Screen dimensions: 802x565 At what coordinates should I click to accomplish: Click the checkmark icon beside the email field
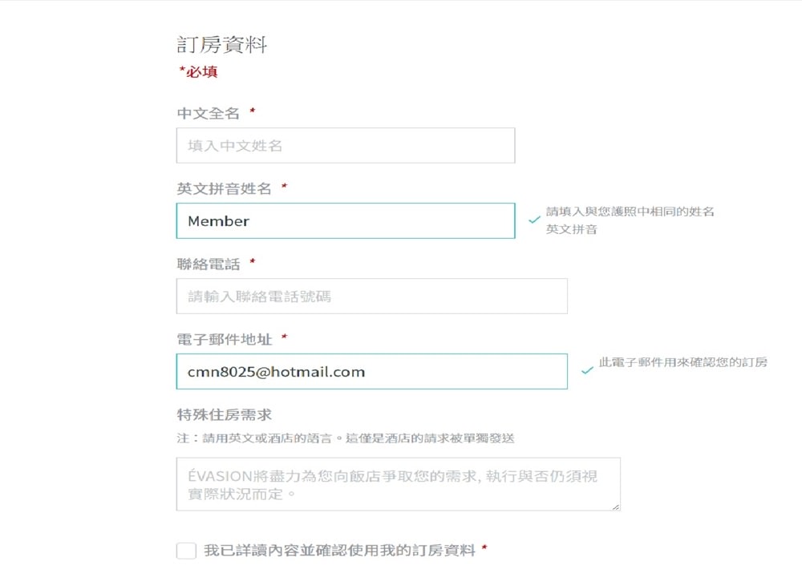coord(587,371)
